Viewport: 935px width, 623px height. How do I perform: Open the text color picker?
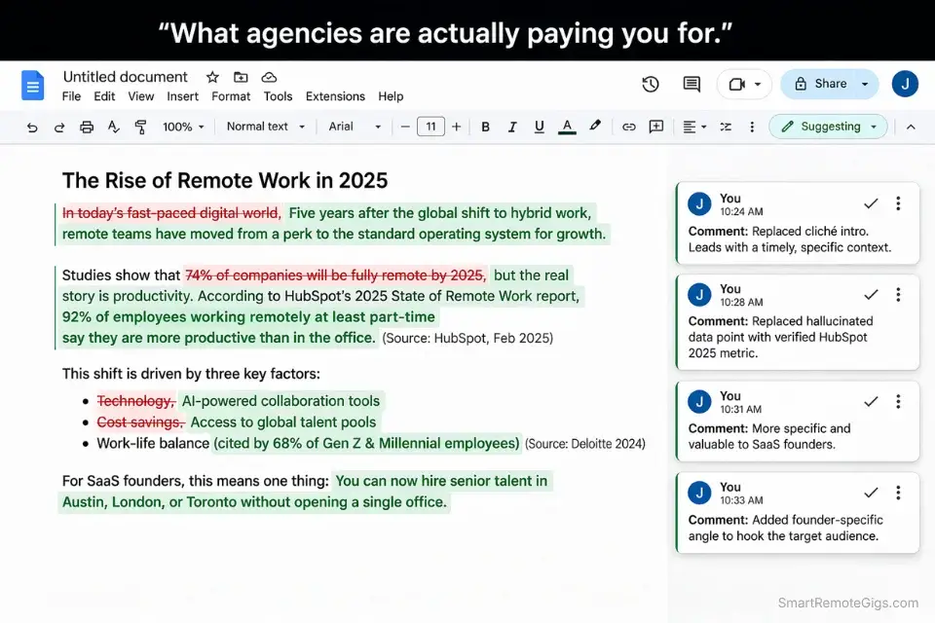coord(567,127)
